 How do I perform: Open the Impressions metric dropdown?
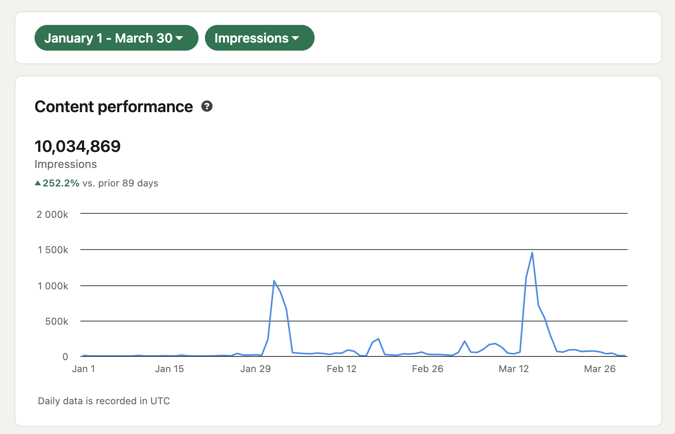point(259,38)
